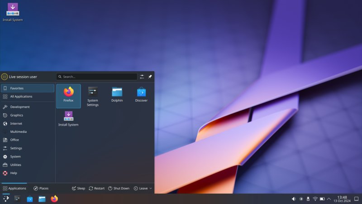Click the Live session user name
Screen dimensions: 362x204
[23, 77]
